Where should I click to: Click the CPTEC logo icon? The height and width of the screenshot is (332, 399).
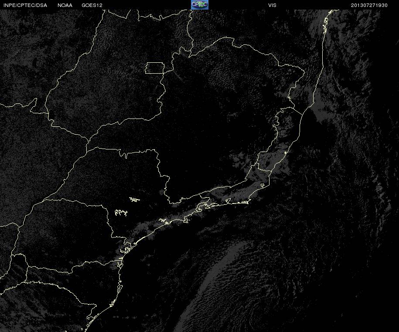(200, 5)
